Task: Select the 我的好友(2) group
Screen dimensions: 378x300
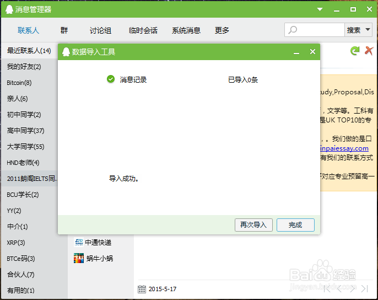Action: coord(29,67)
